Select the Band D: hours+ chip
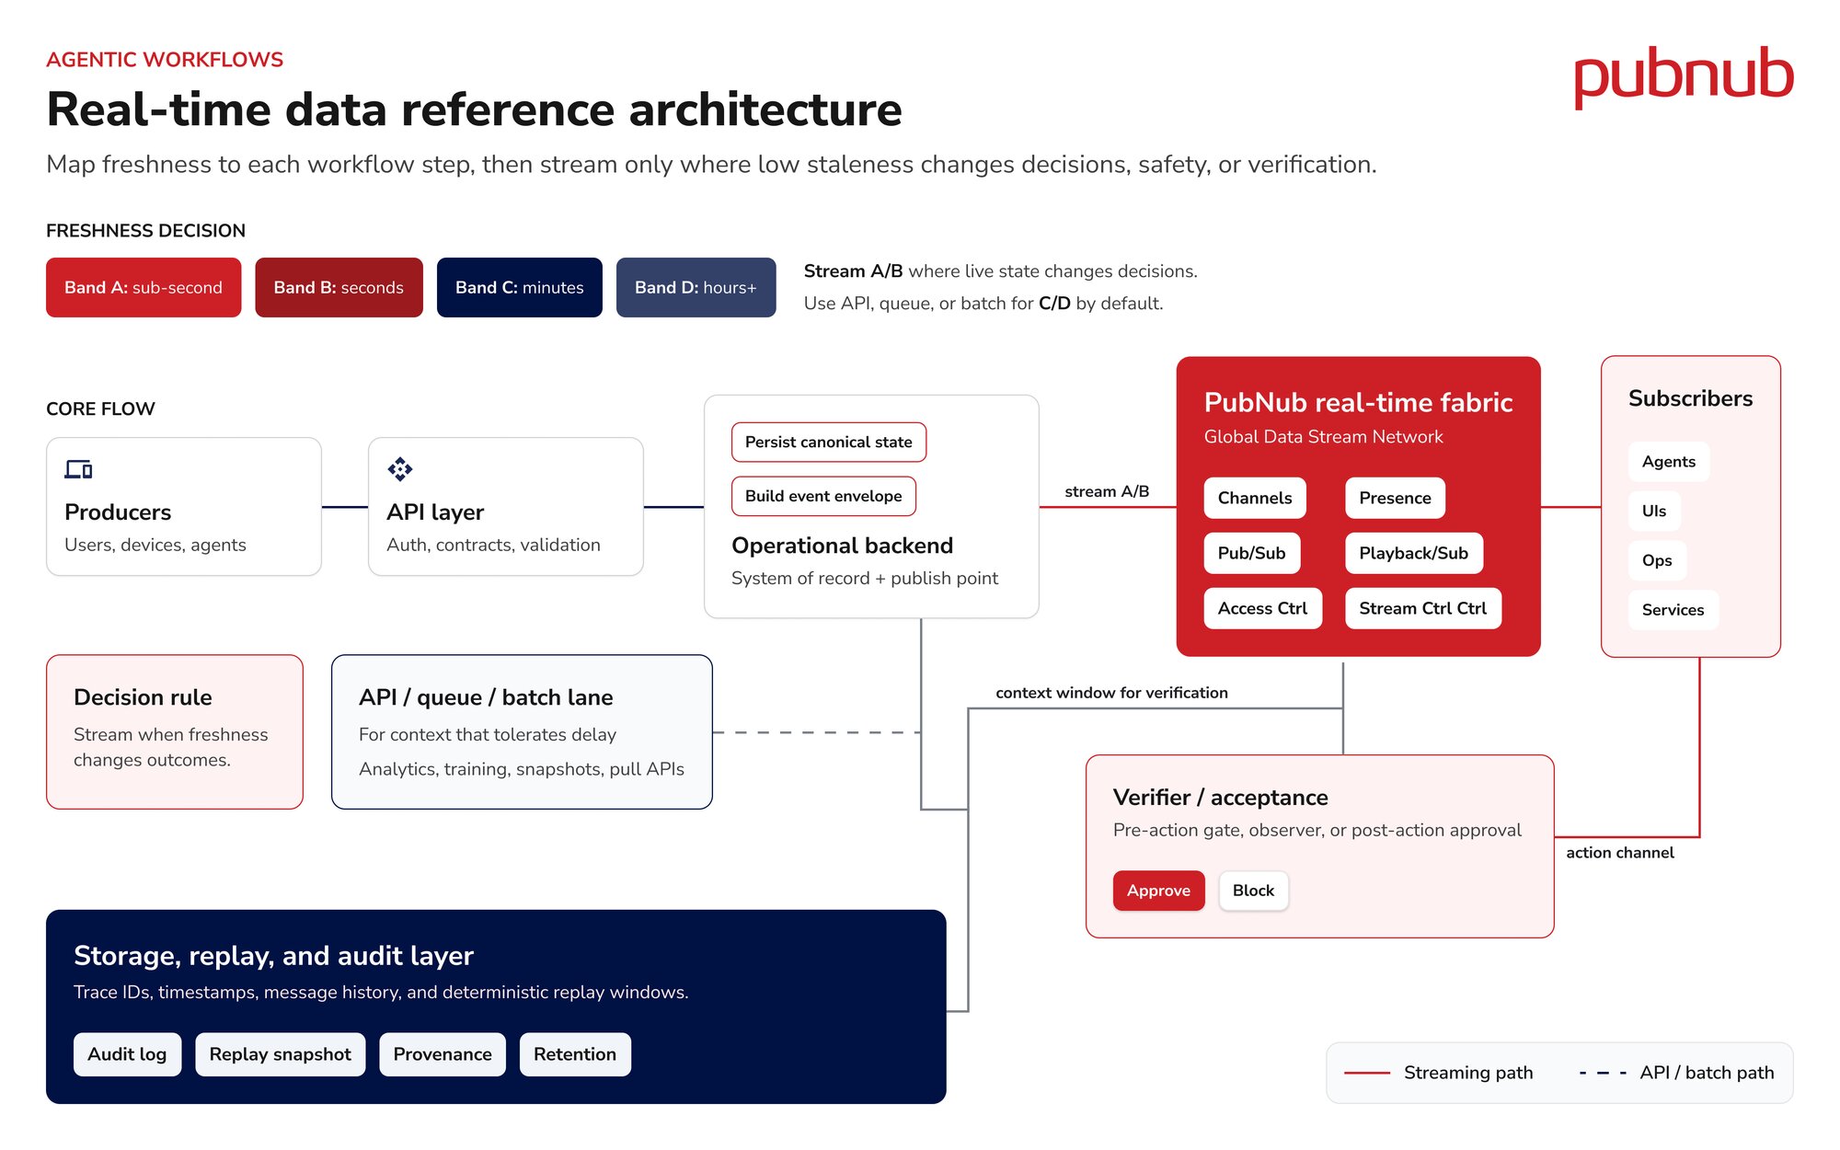The image size is (1840, 1150). 696,288
